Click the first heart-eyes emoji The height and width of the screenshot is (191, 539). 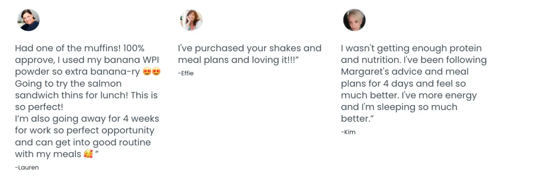[x=146, y=72]
